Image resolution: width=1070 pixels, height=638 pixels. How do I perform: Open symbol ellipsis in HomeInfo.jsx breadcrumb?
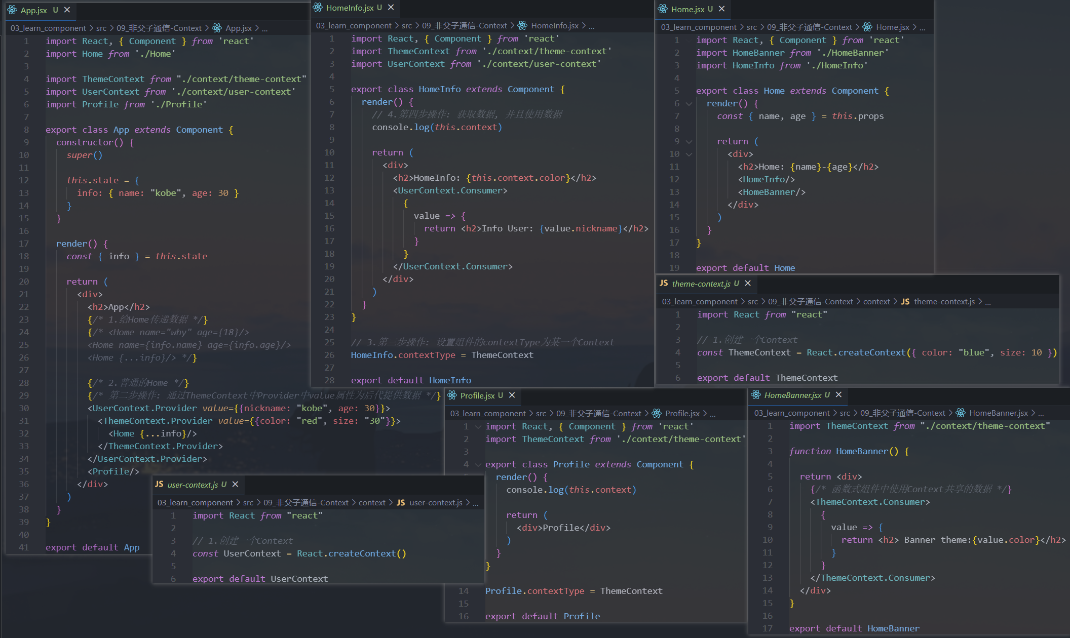[592, 26]
